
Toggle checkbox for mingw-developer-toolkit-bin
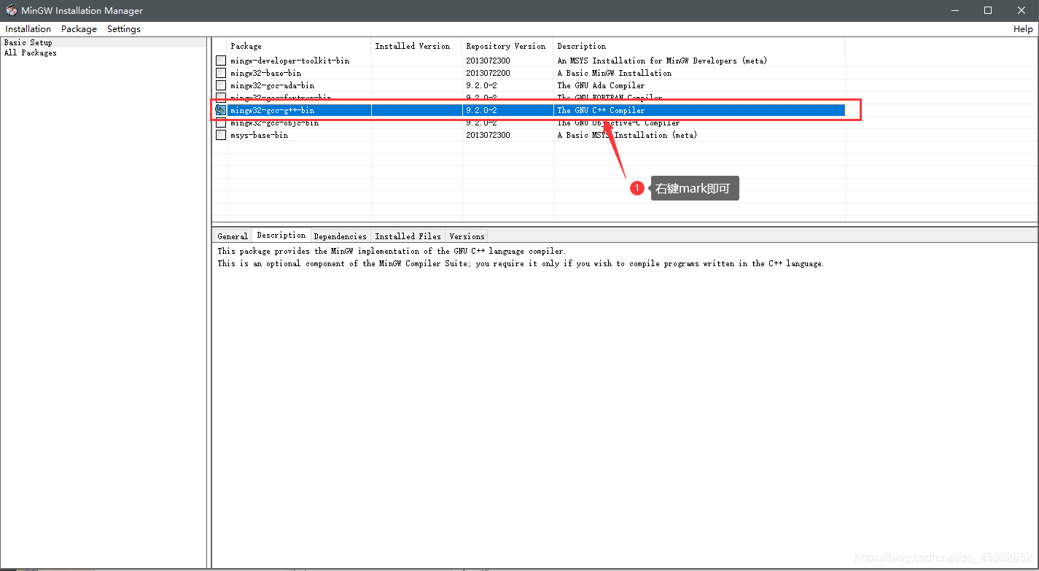point(221,61)
